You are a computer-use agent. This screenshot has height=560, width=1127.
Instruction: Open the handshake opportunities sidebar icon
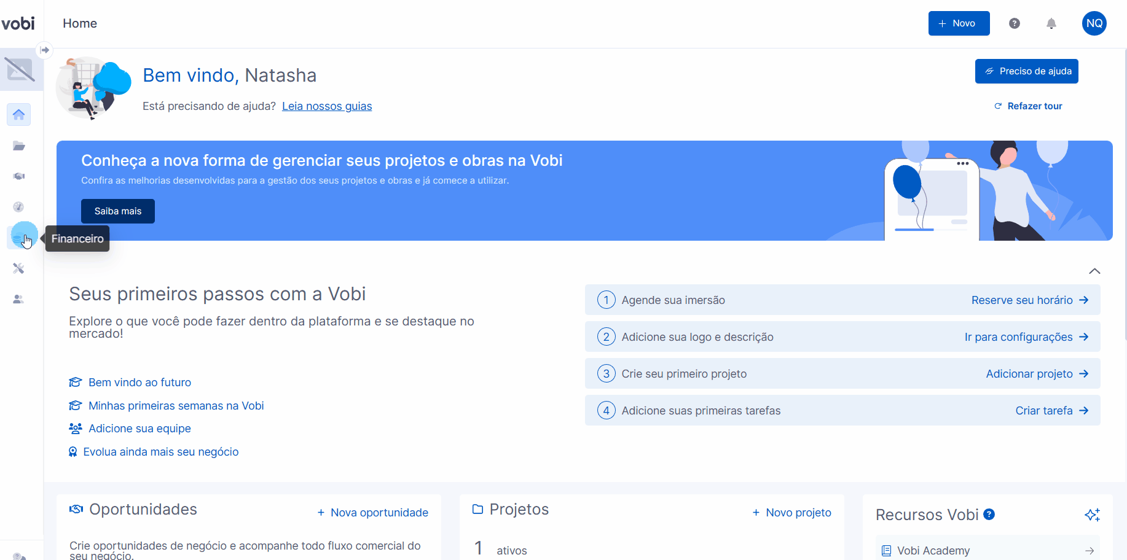(18, 176)
